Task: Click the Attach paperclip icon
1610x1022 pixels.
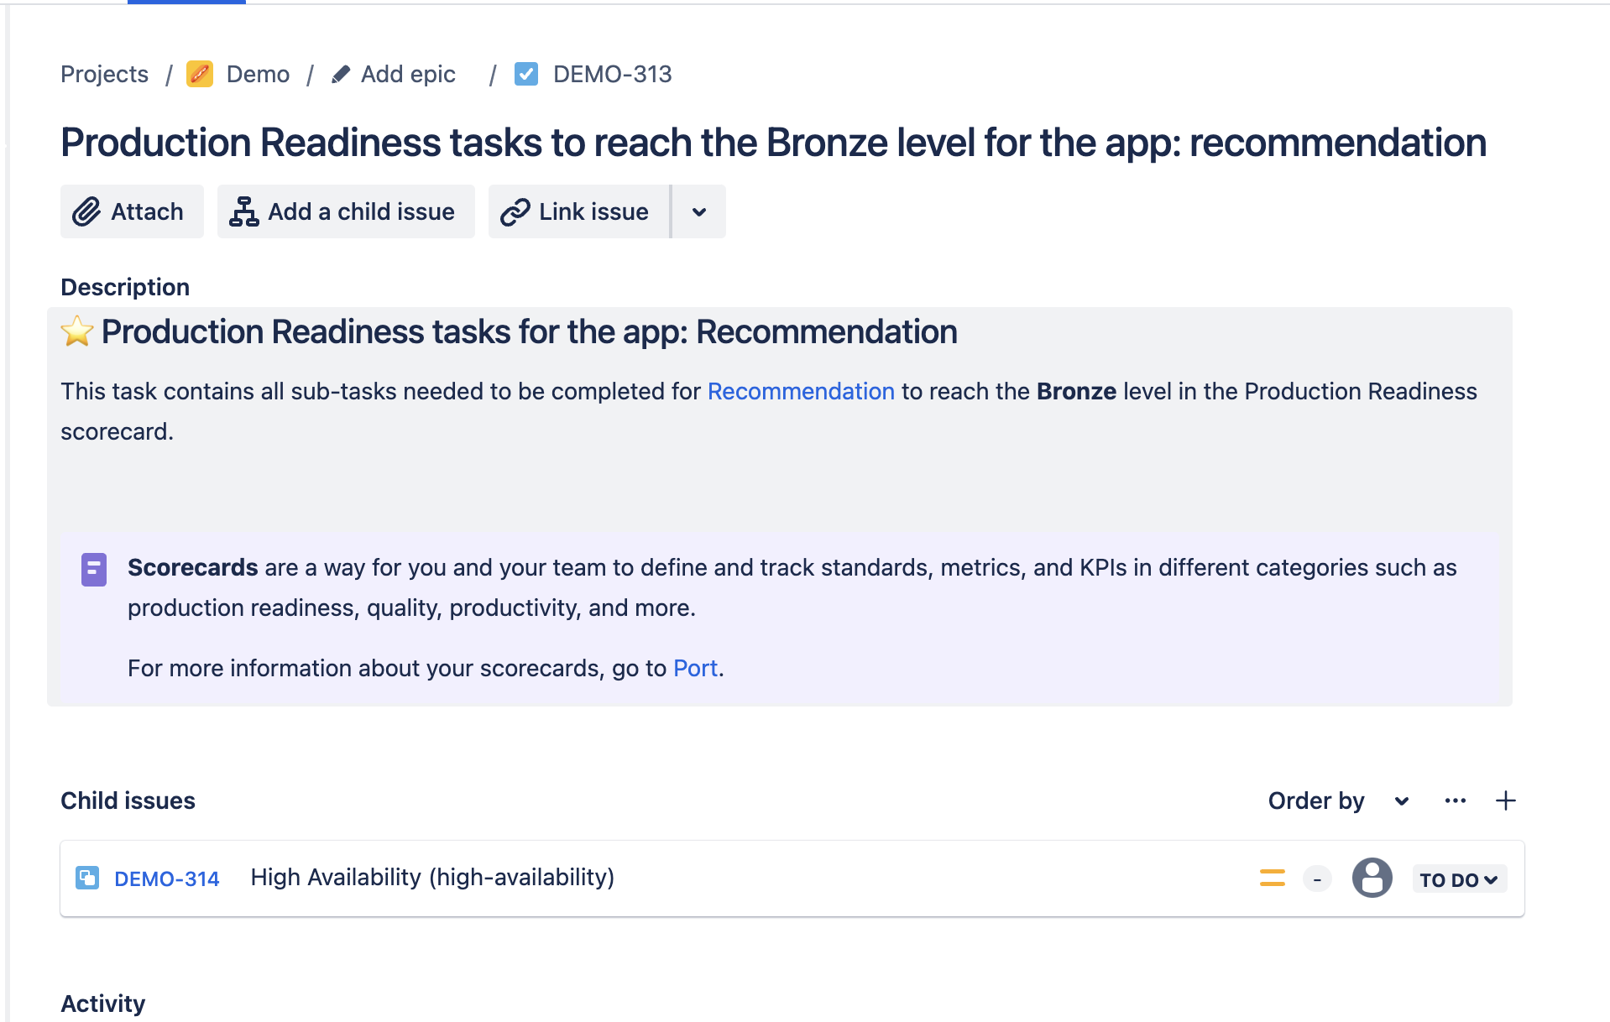Action: click(87, 211)
